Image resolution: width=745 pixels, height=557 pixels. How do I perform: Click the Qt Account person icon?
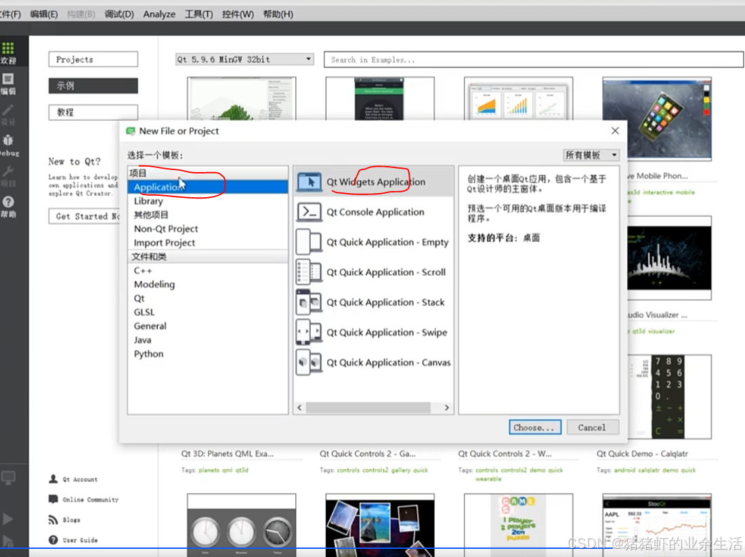click(x=54, y=478)
